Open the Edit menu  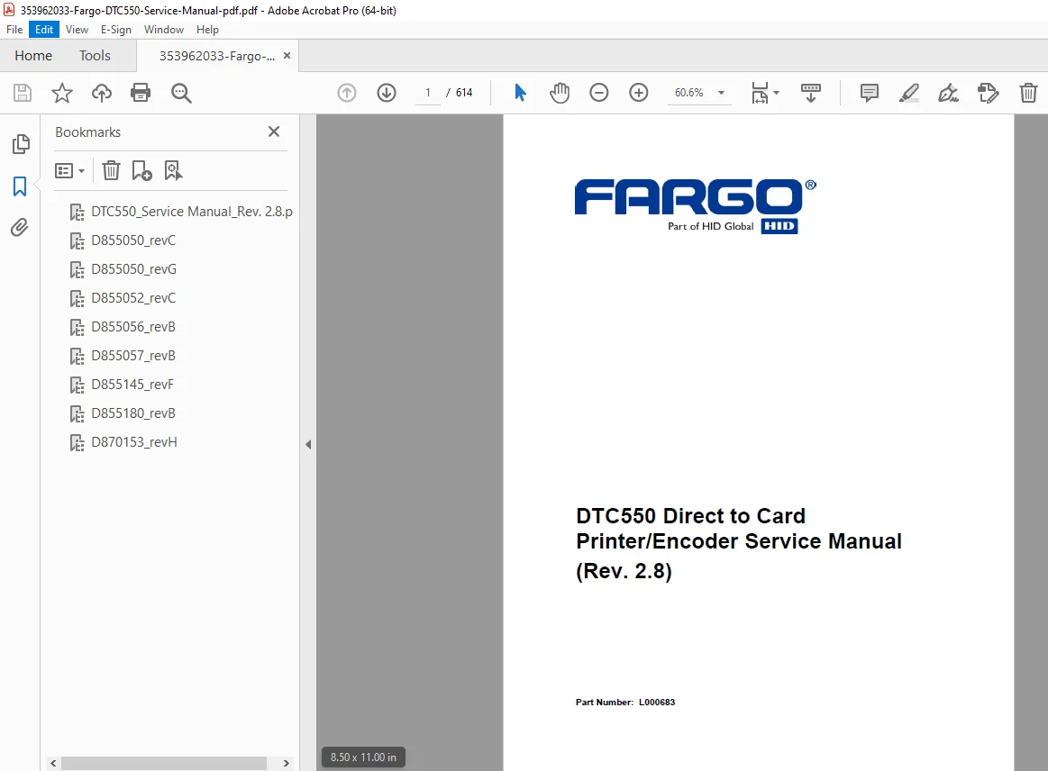pyautogui.click(x=44, y=30)
